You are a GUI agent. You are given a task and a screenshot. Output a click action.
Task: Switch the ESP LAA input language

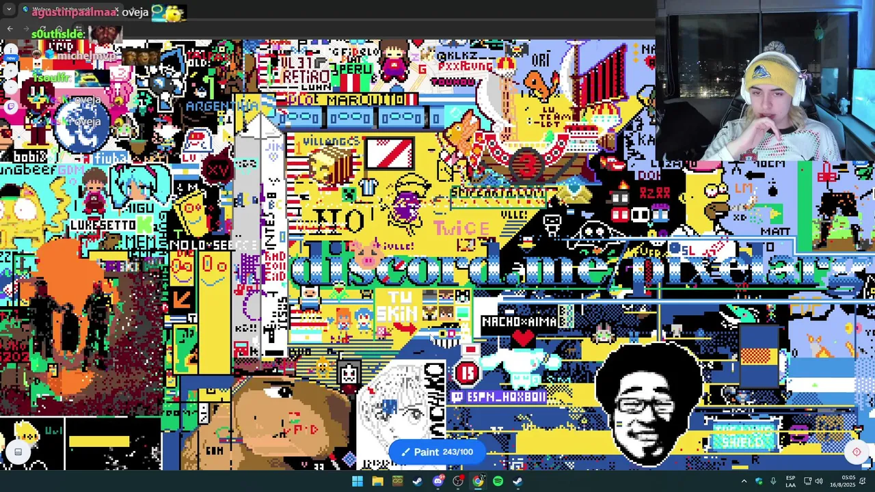(791, 482)
